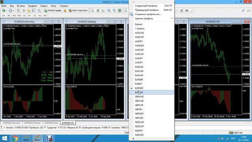Tile chart windows with grid icon
Viewport: 252px width, 142px height.
click(120, 11)
